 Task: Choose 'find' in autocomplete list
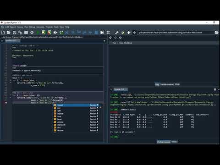[76, 127]
